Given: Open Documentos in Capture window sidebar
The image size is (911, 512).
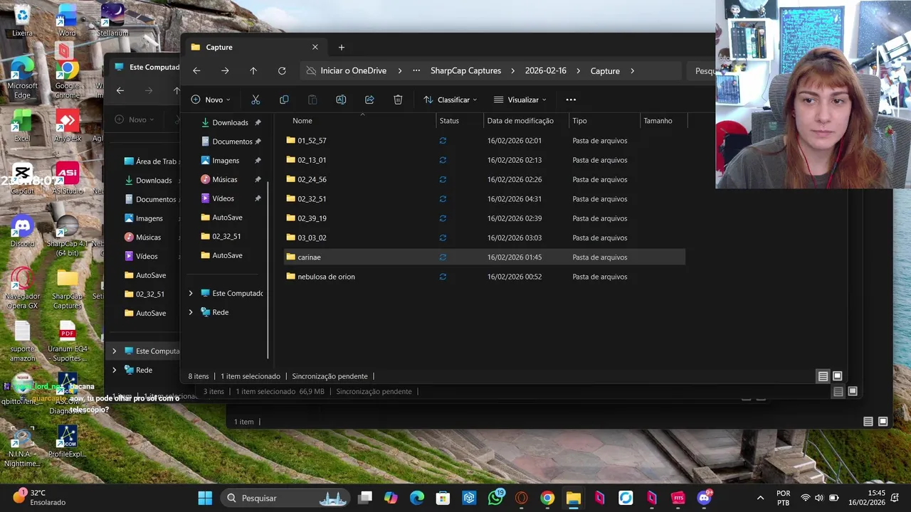Looking at the screenshot, I should [231, 142].
